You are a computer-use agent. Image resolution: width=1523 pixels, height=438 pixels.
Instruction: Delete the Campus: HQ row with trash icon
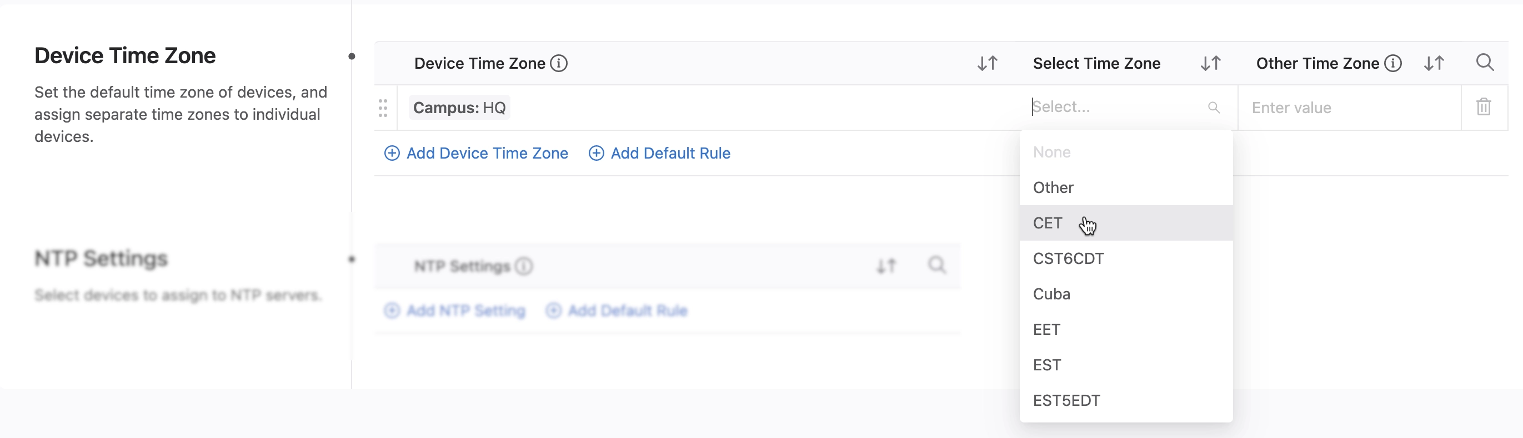click(1484, 107)
